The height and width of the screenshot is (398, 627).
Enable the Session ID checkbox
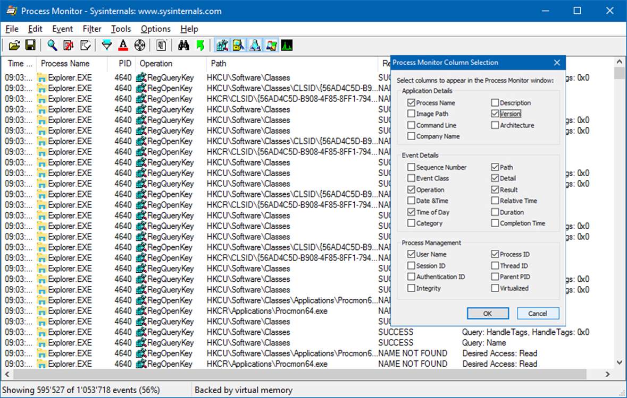[x=411, y=265]
